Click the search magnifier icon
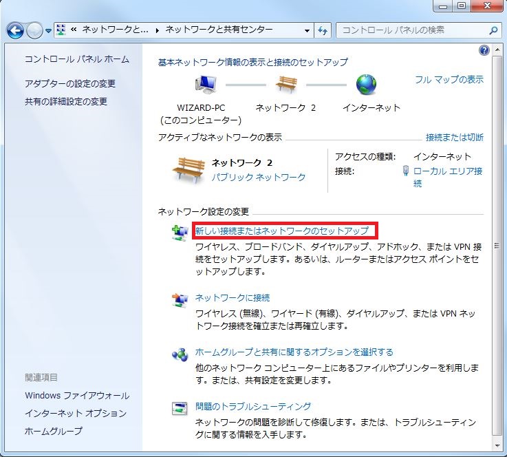The image size is (507, 457). (x=493, y=30)
